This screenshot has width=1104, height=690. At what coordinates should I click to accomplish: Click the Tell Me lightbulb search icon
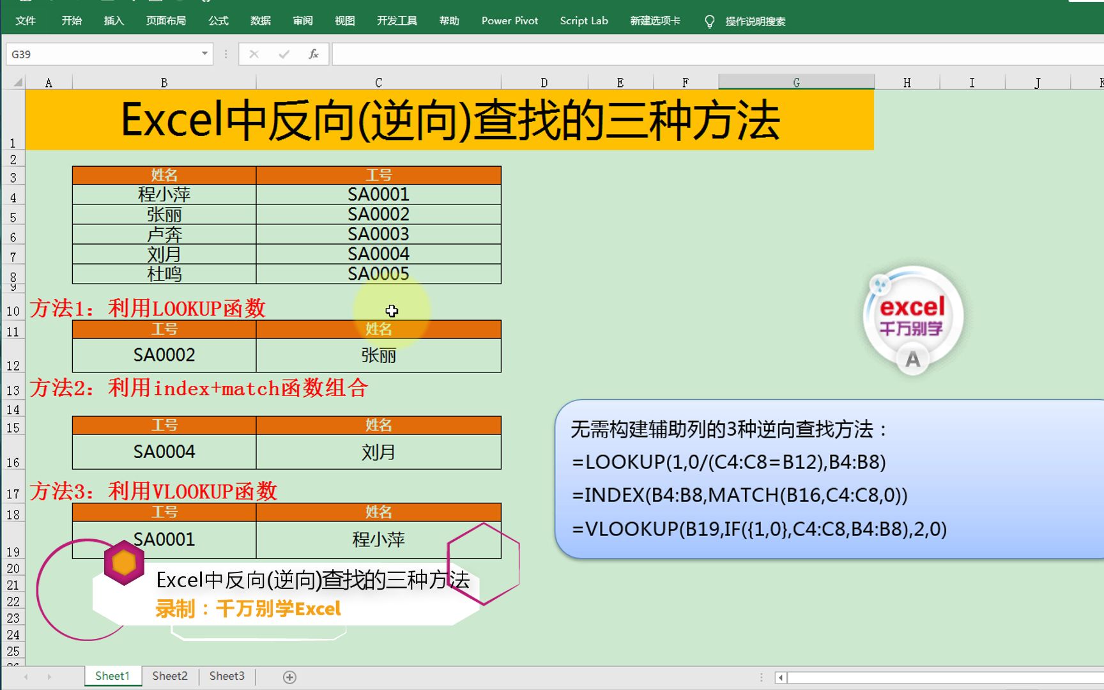pos(709,20)
